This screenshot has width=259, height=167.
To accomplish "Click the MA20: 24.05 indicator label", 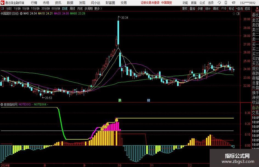I will (x=61, y=13).
